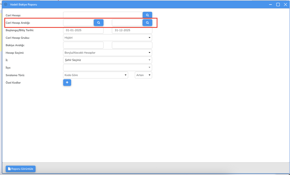Change the Artan sort direction dropdown
The height and width of the screenshot is (175, 290).
[143, 75]
